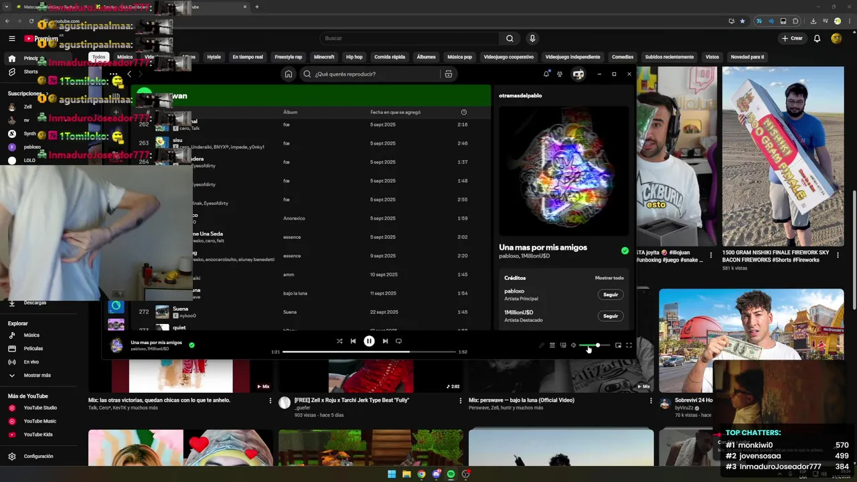Toggle liked checkmark in Spotify now-playing bar
This screenshot has width=857, height=482.
click(x=191, y=345)
